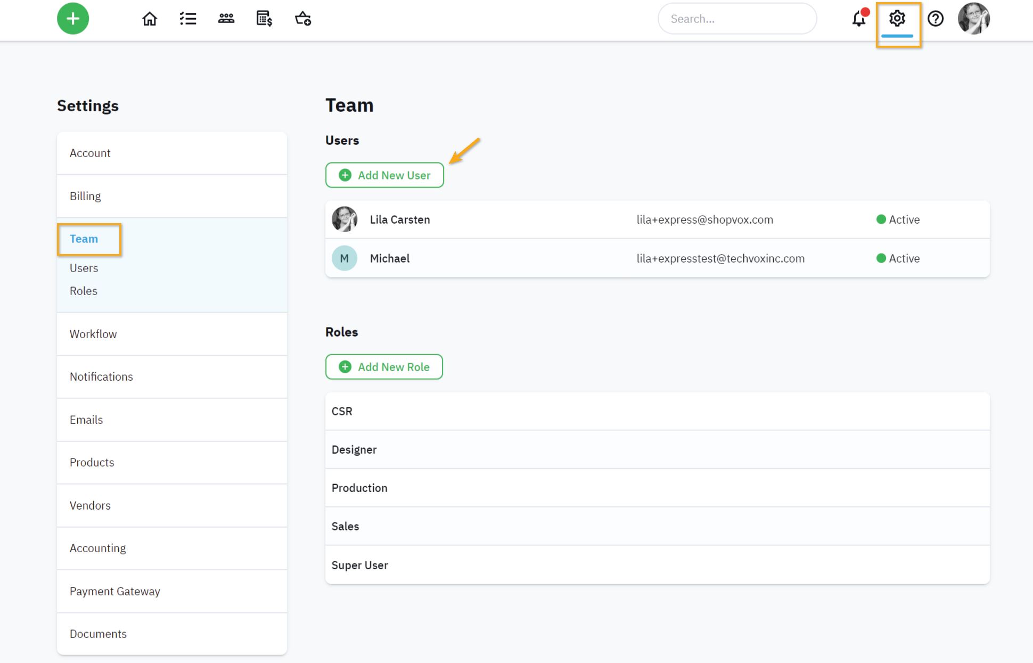Click Active status for Michael
The height and width of the screenshot is (663, 1033).
(x=898, y=258)
